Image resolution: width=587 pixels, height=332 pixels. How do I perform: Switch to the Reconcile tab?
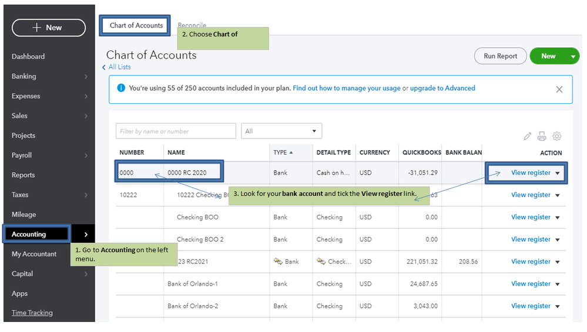coord(192,25)
